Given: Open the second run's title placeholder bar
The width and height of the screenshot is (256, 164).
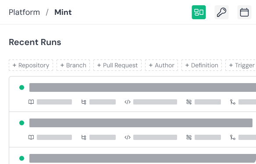Looking at the screenshot, I should point(141,123).
